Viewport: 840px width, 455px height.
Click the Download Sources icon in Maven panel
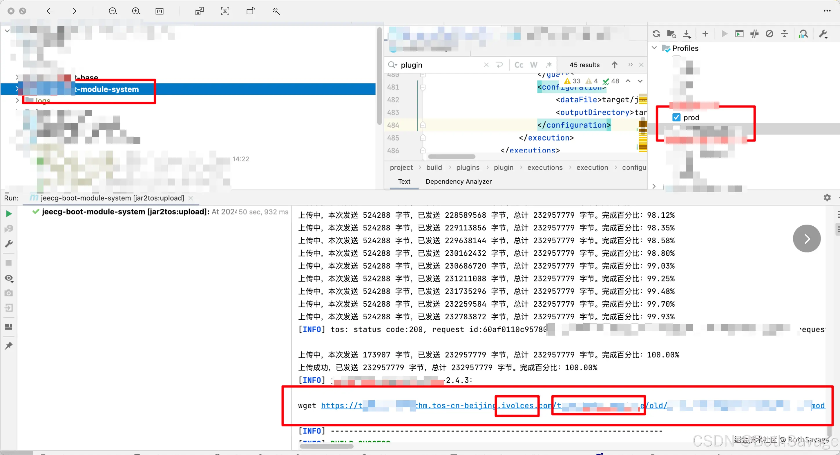[x=687, y=34]
